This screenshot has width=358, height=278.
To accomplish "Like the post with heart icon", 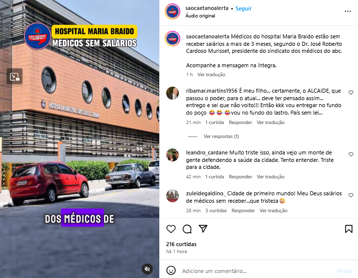I will 171,229.
